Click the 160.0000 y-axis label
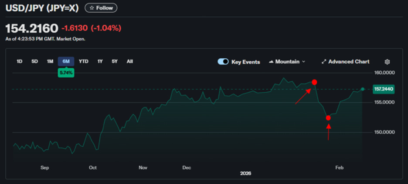The height and width of the screenshot is (184, 408). click(384, 72)
